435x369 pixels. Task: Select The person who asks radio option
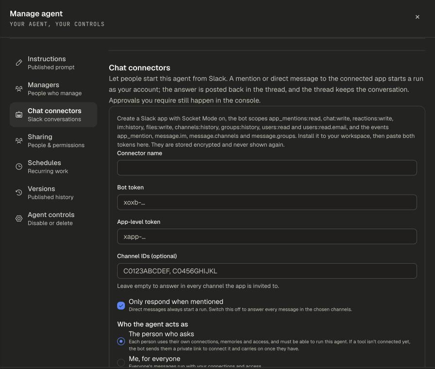coord(121,341)
